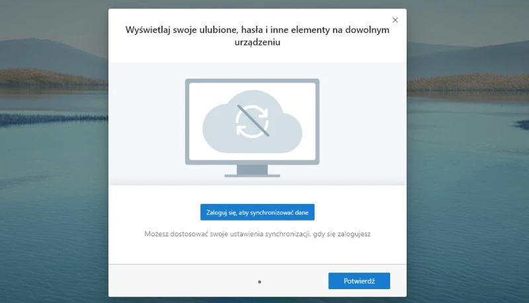
Task: Close the sync dialog with X
Action: pos(395,20)
